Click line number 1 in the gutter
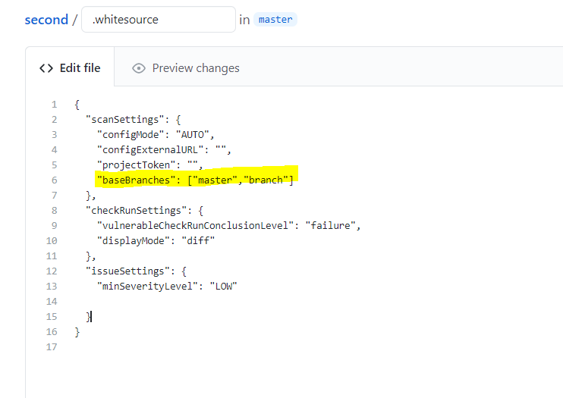The width and height of the screenshot is (563, 398). (53, 105)
